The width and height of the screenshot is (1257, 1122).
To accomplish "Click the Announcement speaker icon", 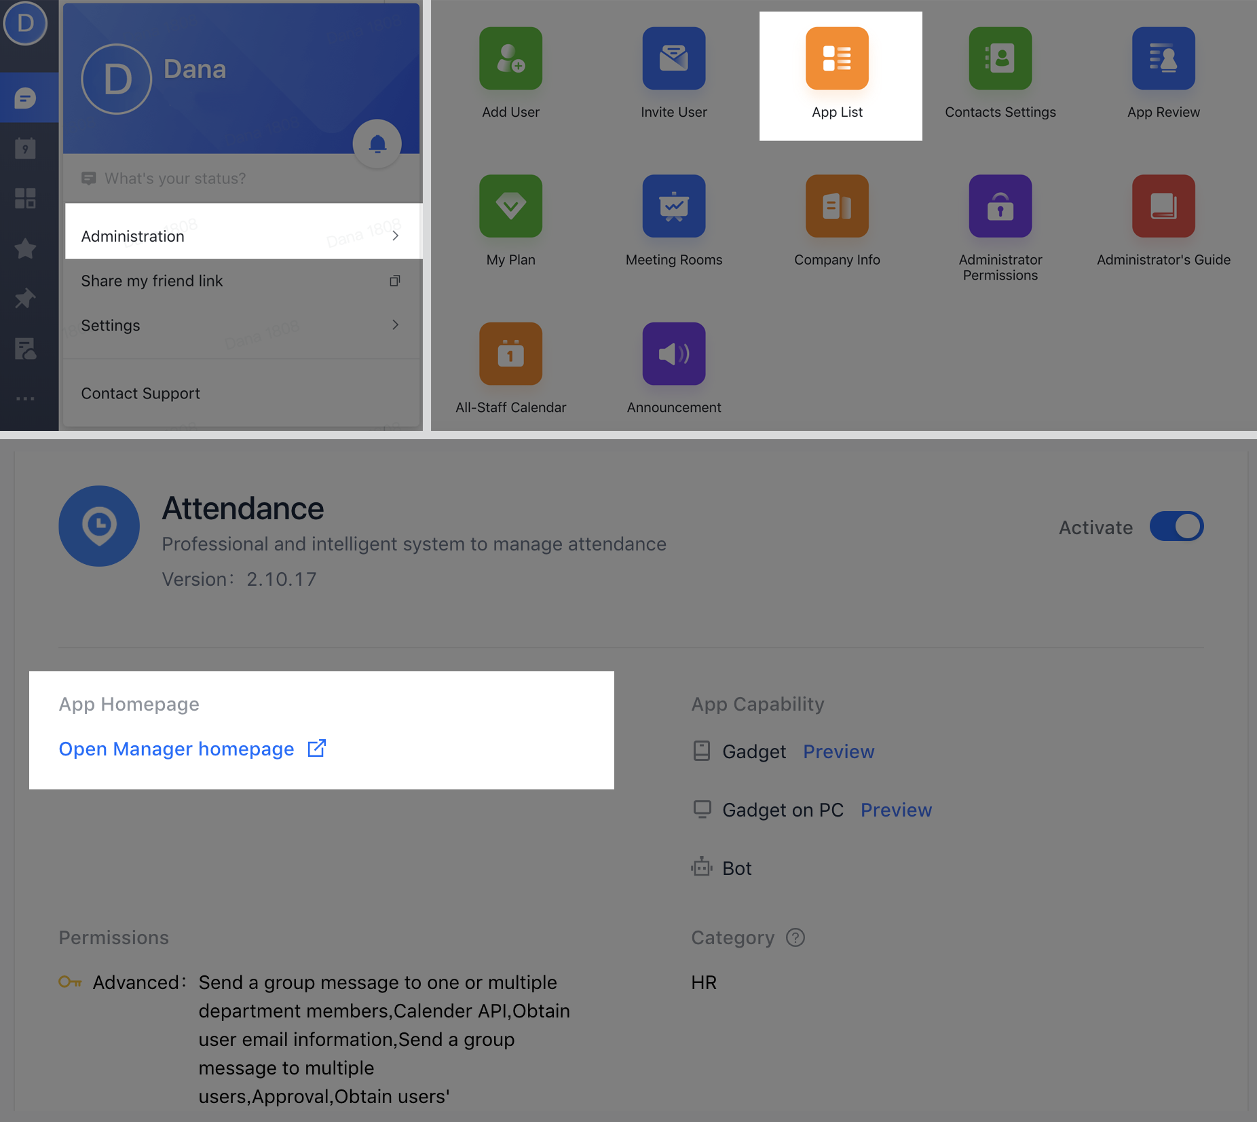I will click(673, 354).
